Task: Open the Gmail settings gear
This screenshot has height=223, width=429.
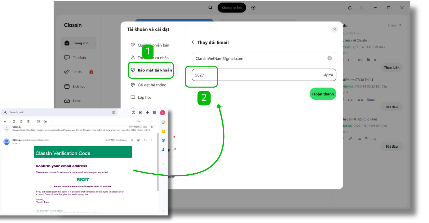Action: click(x=140, y=112)
